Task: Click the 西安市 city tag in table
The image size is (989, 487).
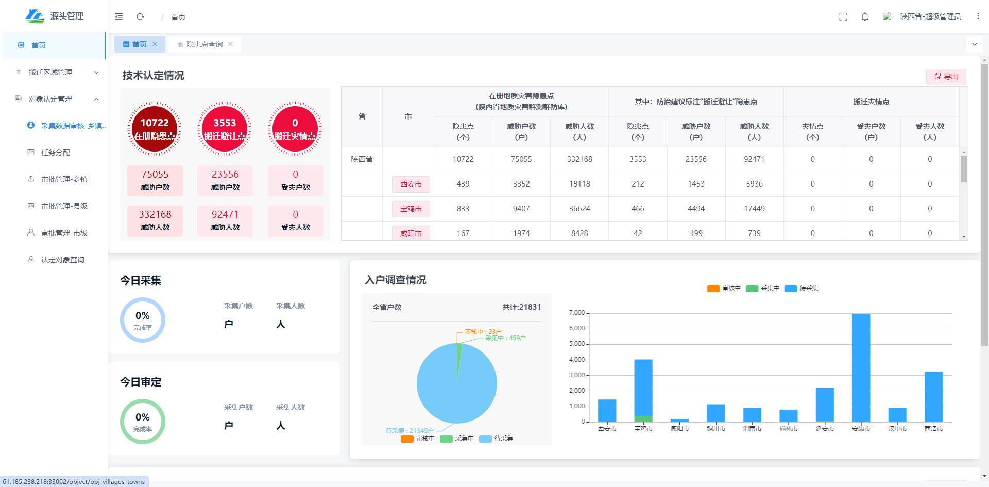Action: [411, 184]
